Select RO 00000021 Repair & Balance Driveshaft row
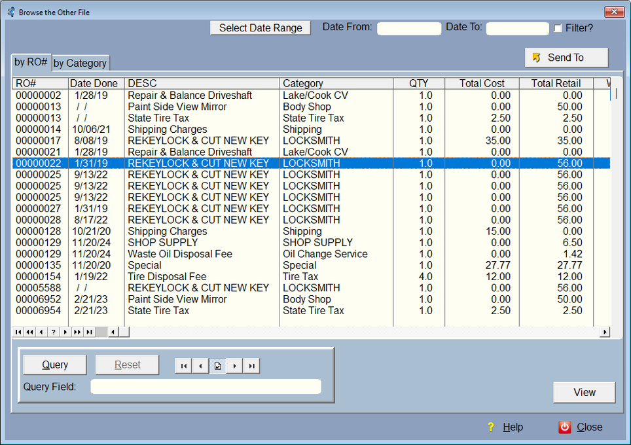This screenshot has width=631, height=445. click(x=312, y=152)
